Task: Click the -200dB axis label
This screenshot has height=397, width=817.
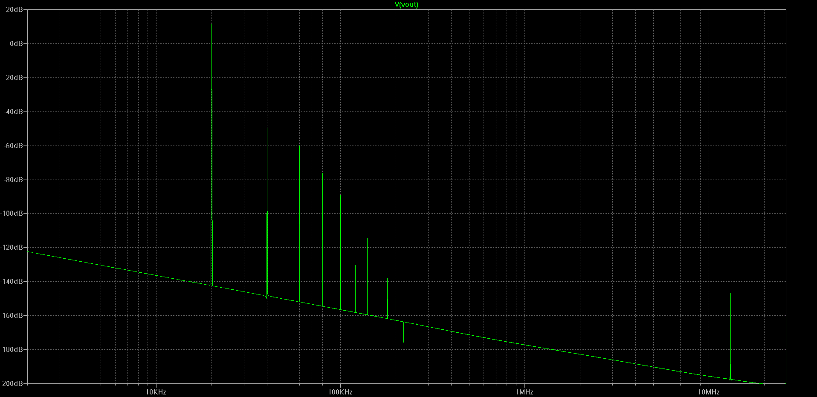Action: 12,383
